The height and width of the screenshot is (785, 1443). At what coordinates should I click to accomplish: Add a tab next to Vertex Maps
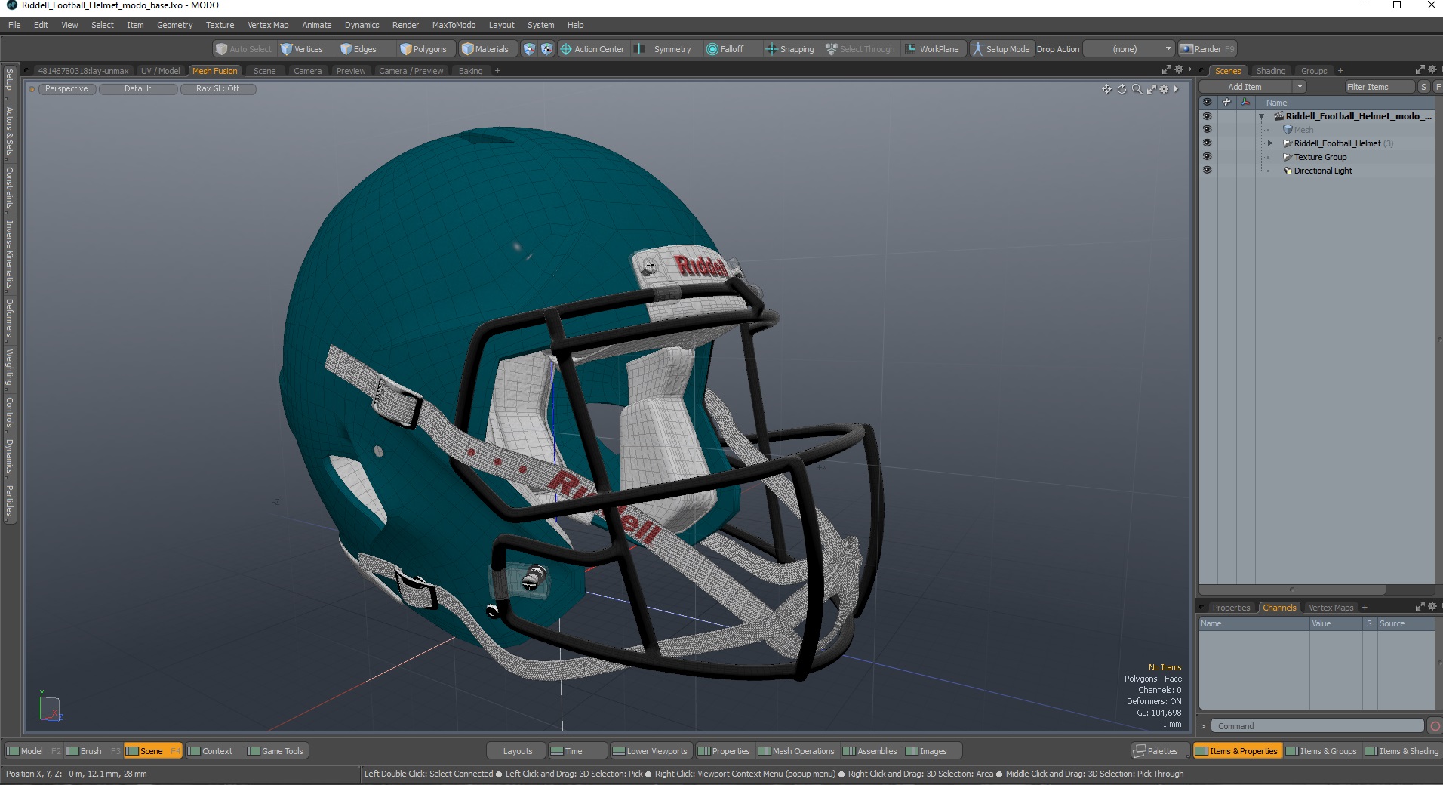click(1365, 608)
